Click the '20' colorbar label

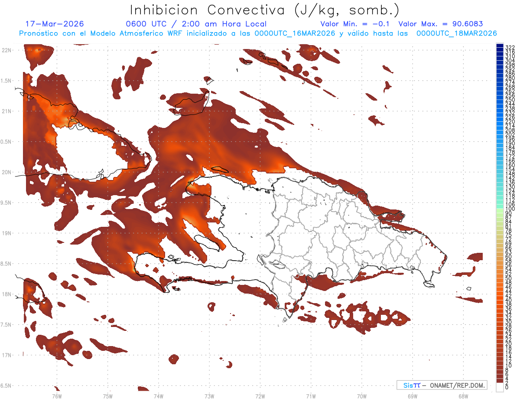point(509,344)
